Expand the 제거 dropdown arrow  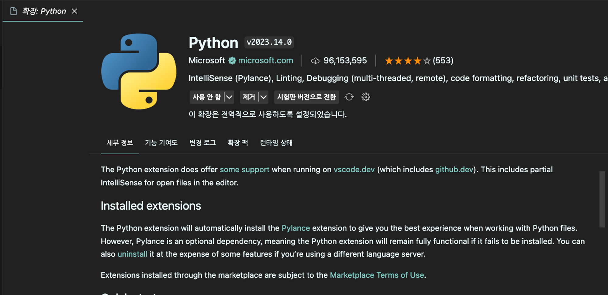264,97
